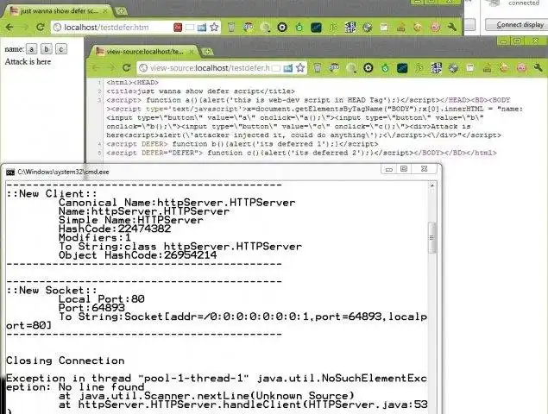548x414 pixels.
Task: Click the 'c' button on the page
Action: tap(61, 49)
